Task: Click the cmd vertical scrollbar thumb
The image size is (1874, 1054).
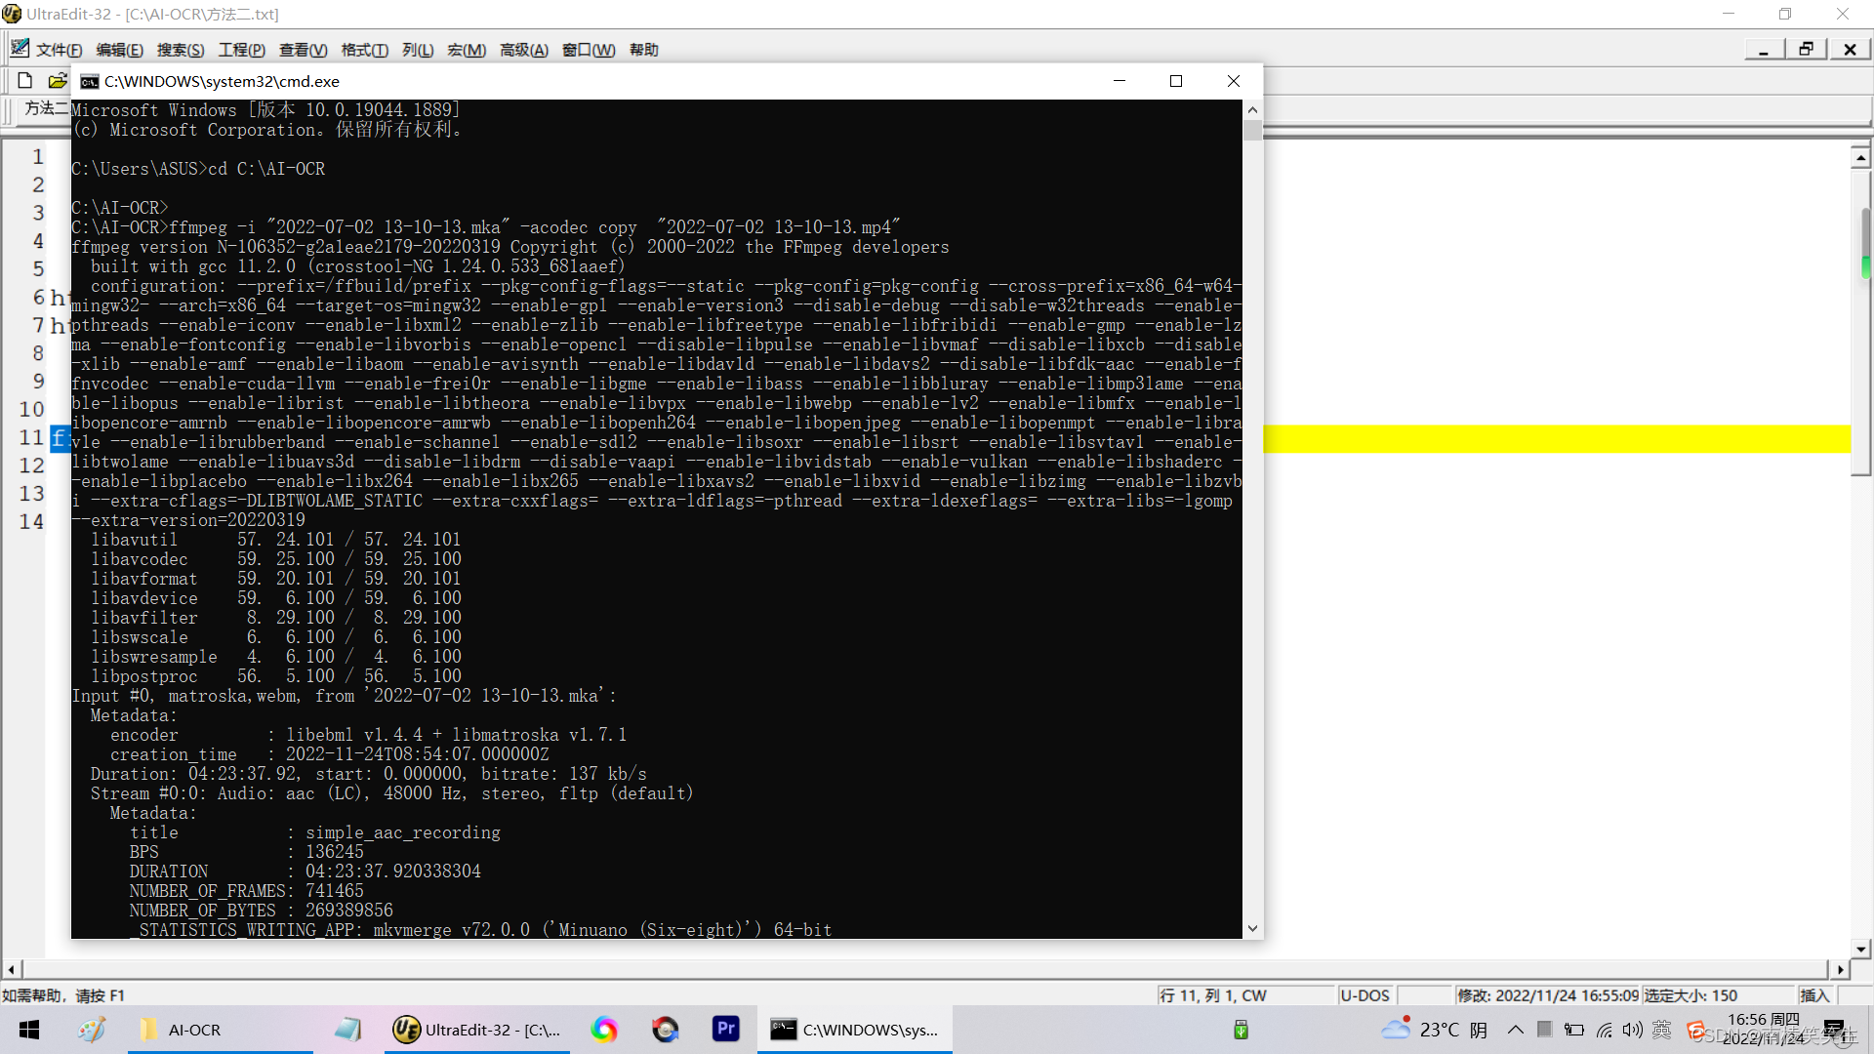Action: click(1252, 130)
